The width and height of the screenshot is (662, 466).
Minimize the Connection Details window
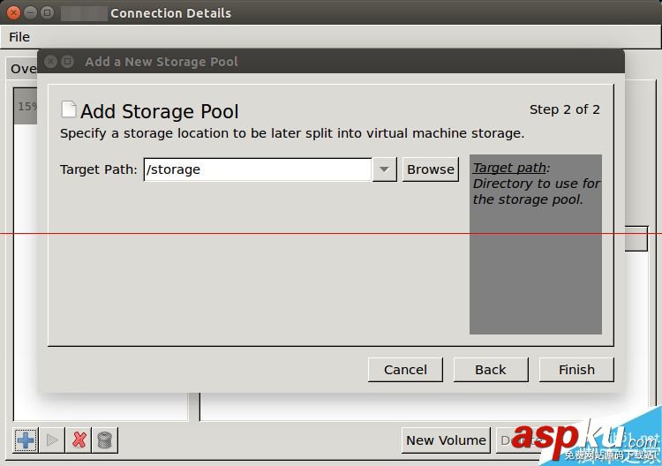click(31, 13)
